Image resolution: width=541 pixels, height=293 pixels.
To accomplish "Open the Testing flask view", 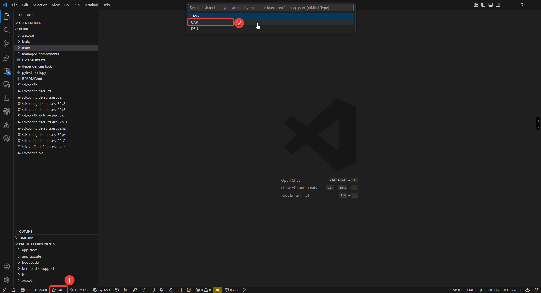I will point(7,98).
